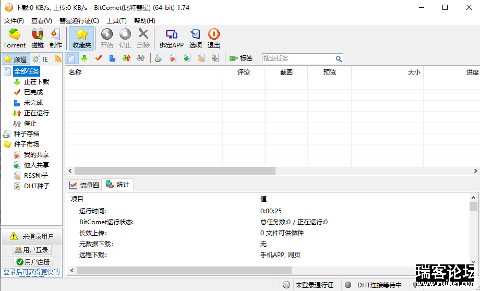Click the 退出 exit button
Screen dimensions: 480x291
(214, 38)
